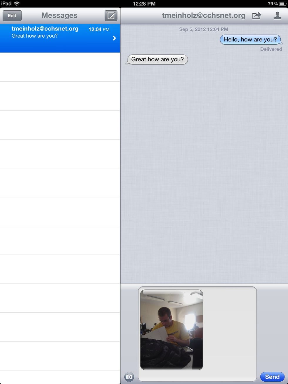The image size is (288, 384).
Task: Tap the Messages title in the sidebar
Action: [x=59, y=15]
